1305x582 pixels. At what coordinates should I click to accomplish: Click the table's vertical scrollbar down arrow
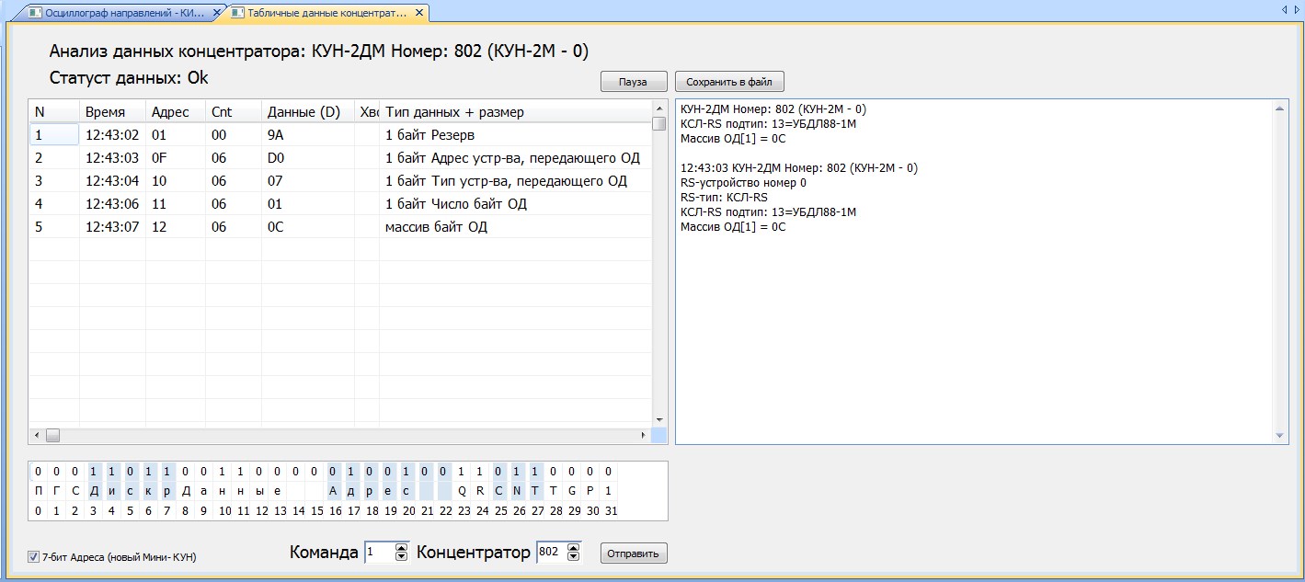click(x=658, y=419)
